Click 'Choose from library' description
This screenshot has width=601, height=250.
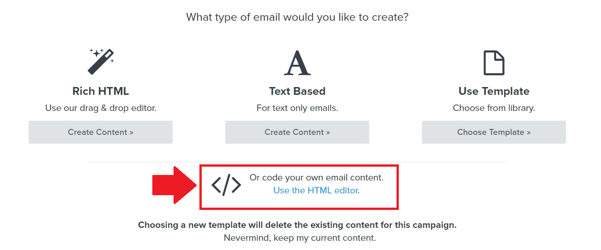(x=494, y=108)
